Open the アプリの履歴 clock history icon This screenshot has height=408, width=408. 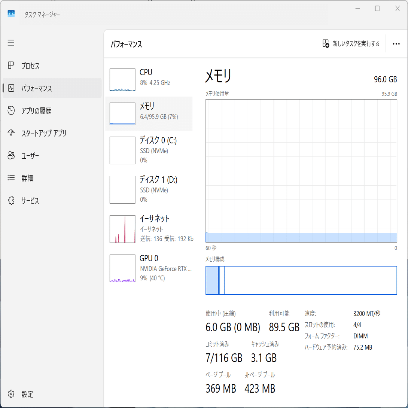tap(11, 110)
